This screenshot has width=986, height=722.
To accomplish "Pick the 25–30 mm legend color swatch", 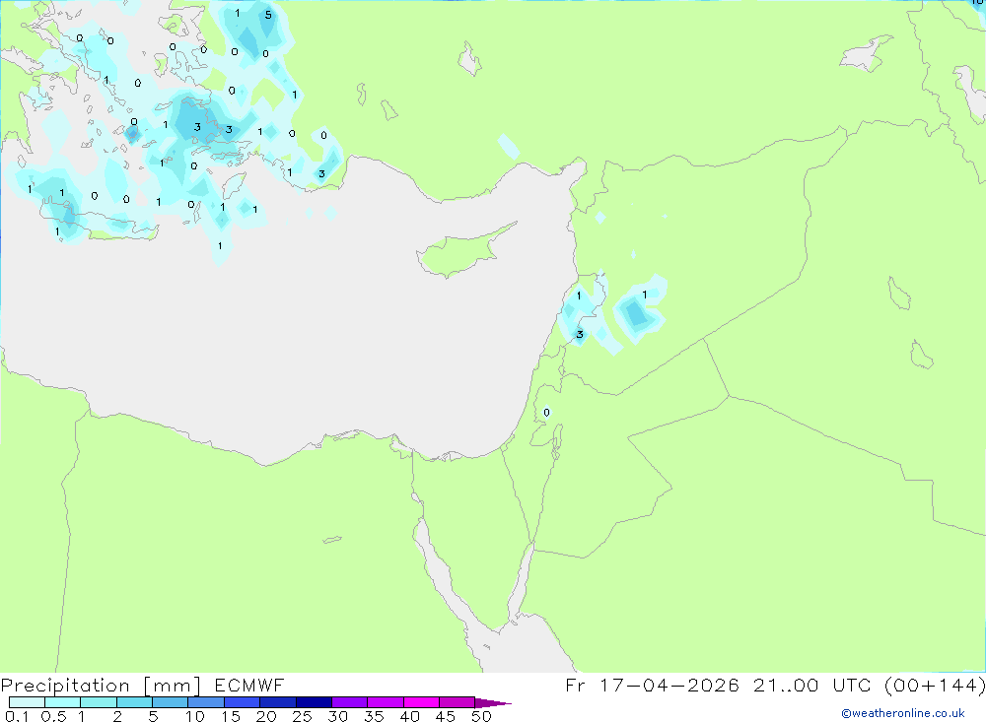I will (314, 702).
